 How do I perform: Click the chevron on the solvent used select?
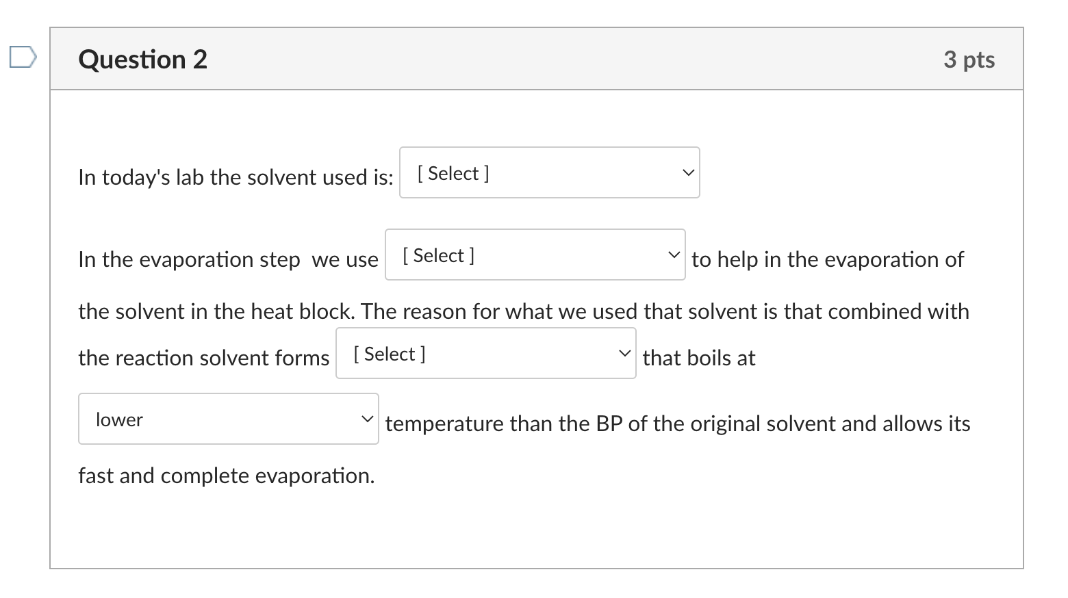[688, 173]
